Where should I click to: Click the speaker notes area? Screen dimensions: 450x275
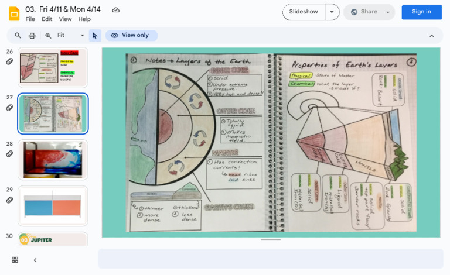coord(271,259)
